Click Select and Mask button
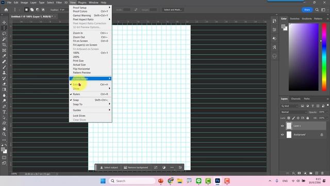Image resolution: width=330 pixels, height=186 pixels. click(x=173, y=10)
